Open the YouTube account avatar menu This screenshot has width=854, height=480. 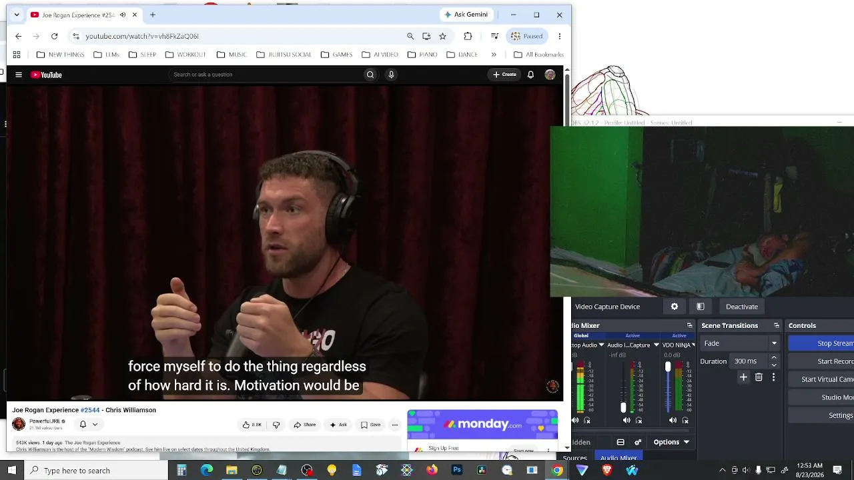click(x=550, y=75)
